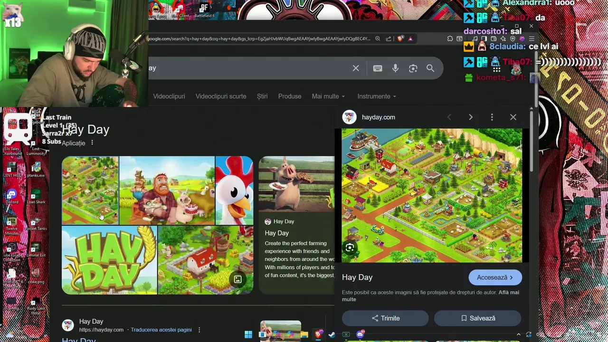The width and height of the screenshot is (608, 342).
Task: Open Steam from the taskbar
Action: click(332, 335)
